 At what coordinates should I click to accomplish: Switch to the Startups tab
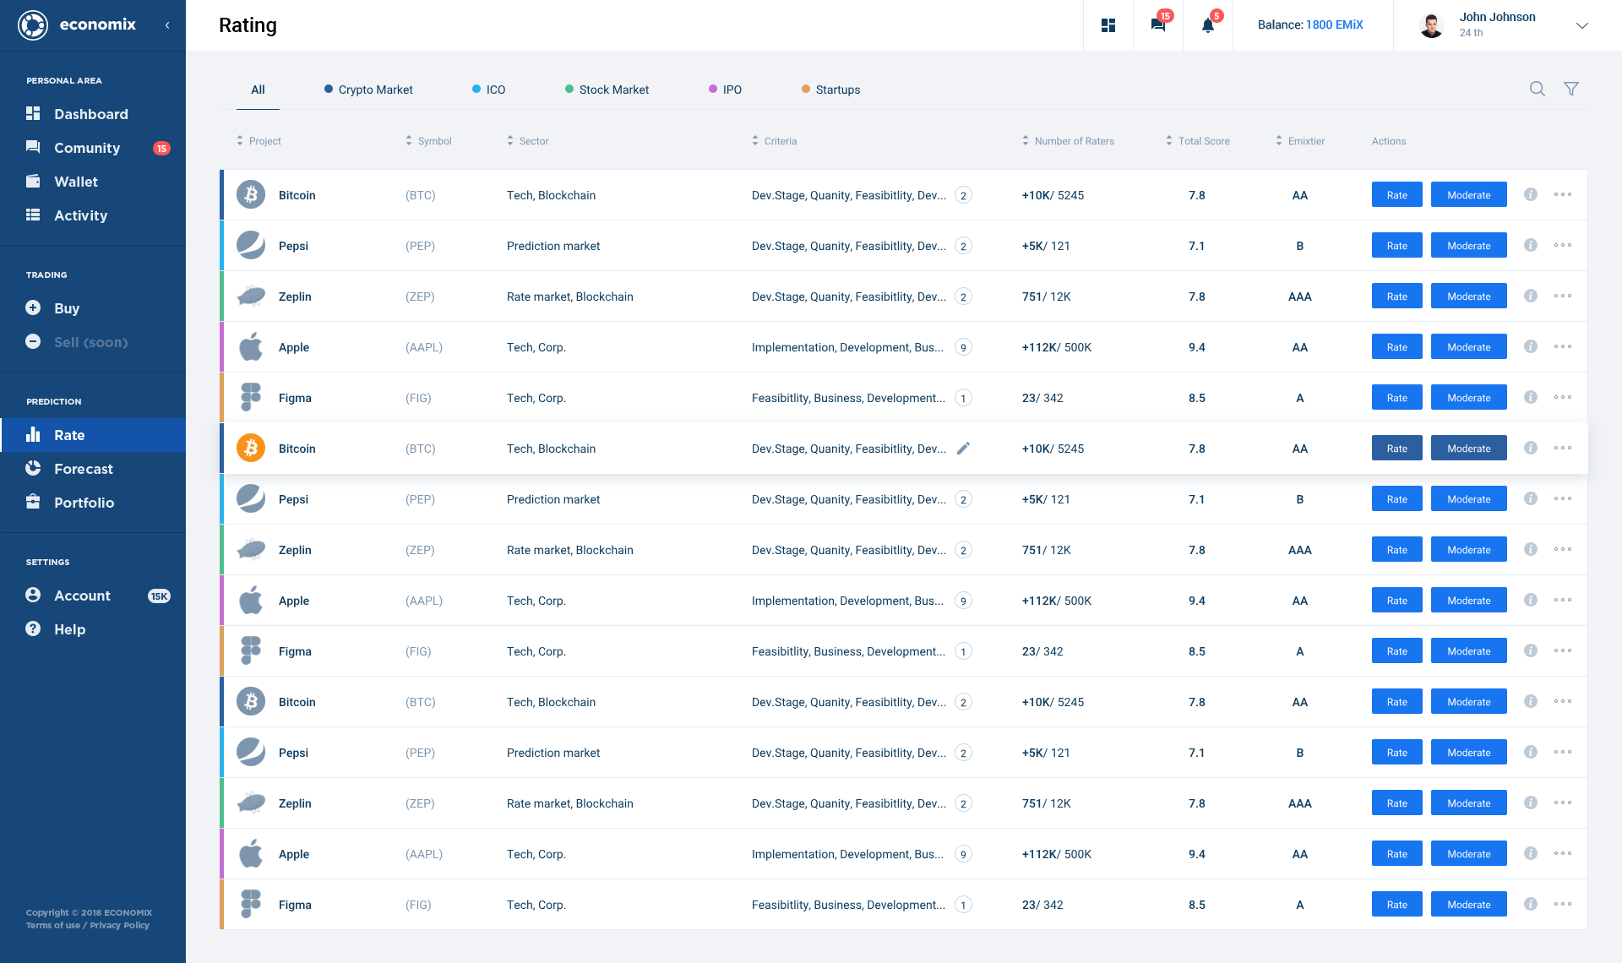pos(830,90)
